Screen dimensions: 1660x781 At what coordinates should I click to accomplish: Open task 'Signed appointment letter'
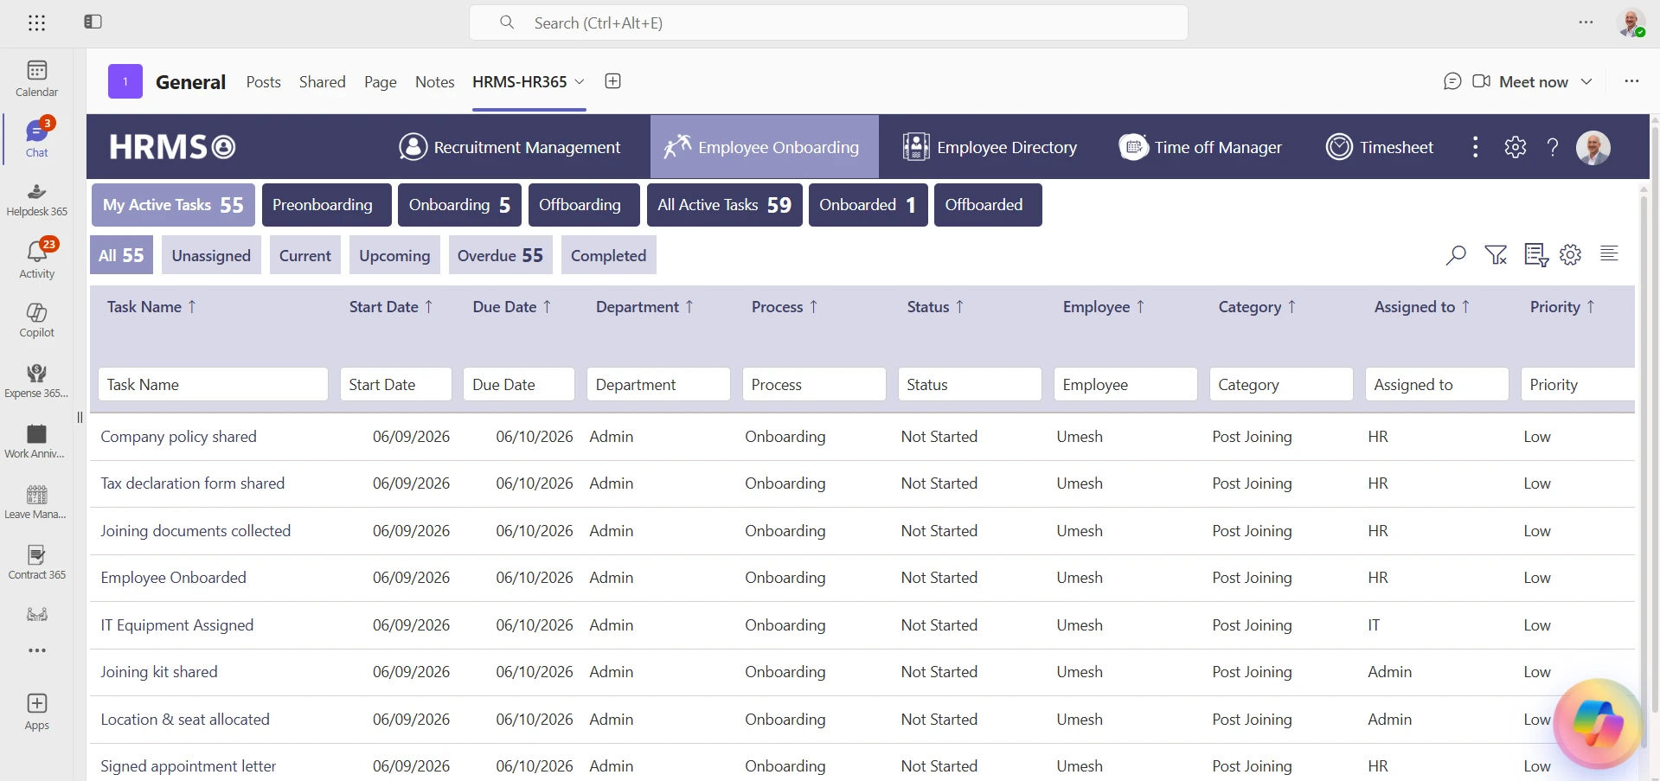point(189,766)
